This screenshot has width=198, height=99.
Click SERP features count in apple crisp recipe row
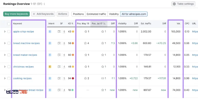click(64, 32)
